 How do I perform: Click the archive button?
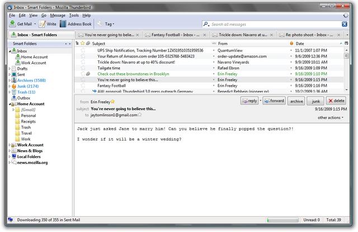point(296,101)
